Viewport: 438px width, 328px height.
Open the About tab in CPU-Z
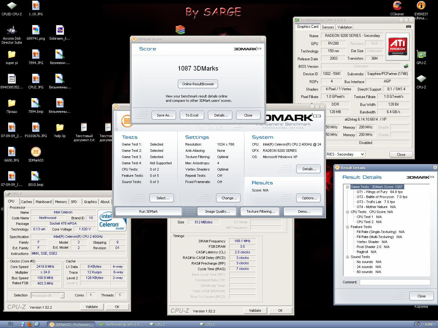tap(105, 202)
